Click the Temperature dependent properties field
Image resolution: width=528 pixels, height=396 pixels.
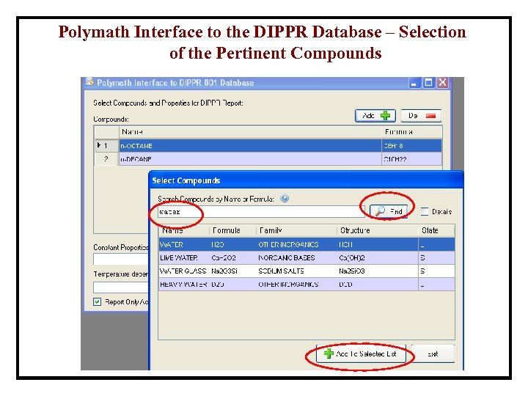point(121,287)
